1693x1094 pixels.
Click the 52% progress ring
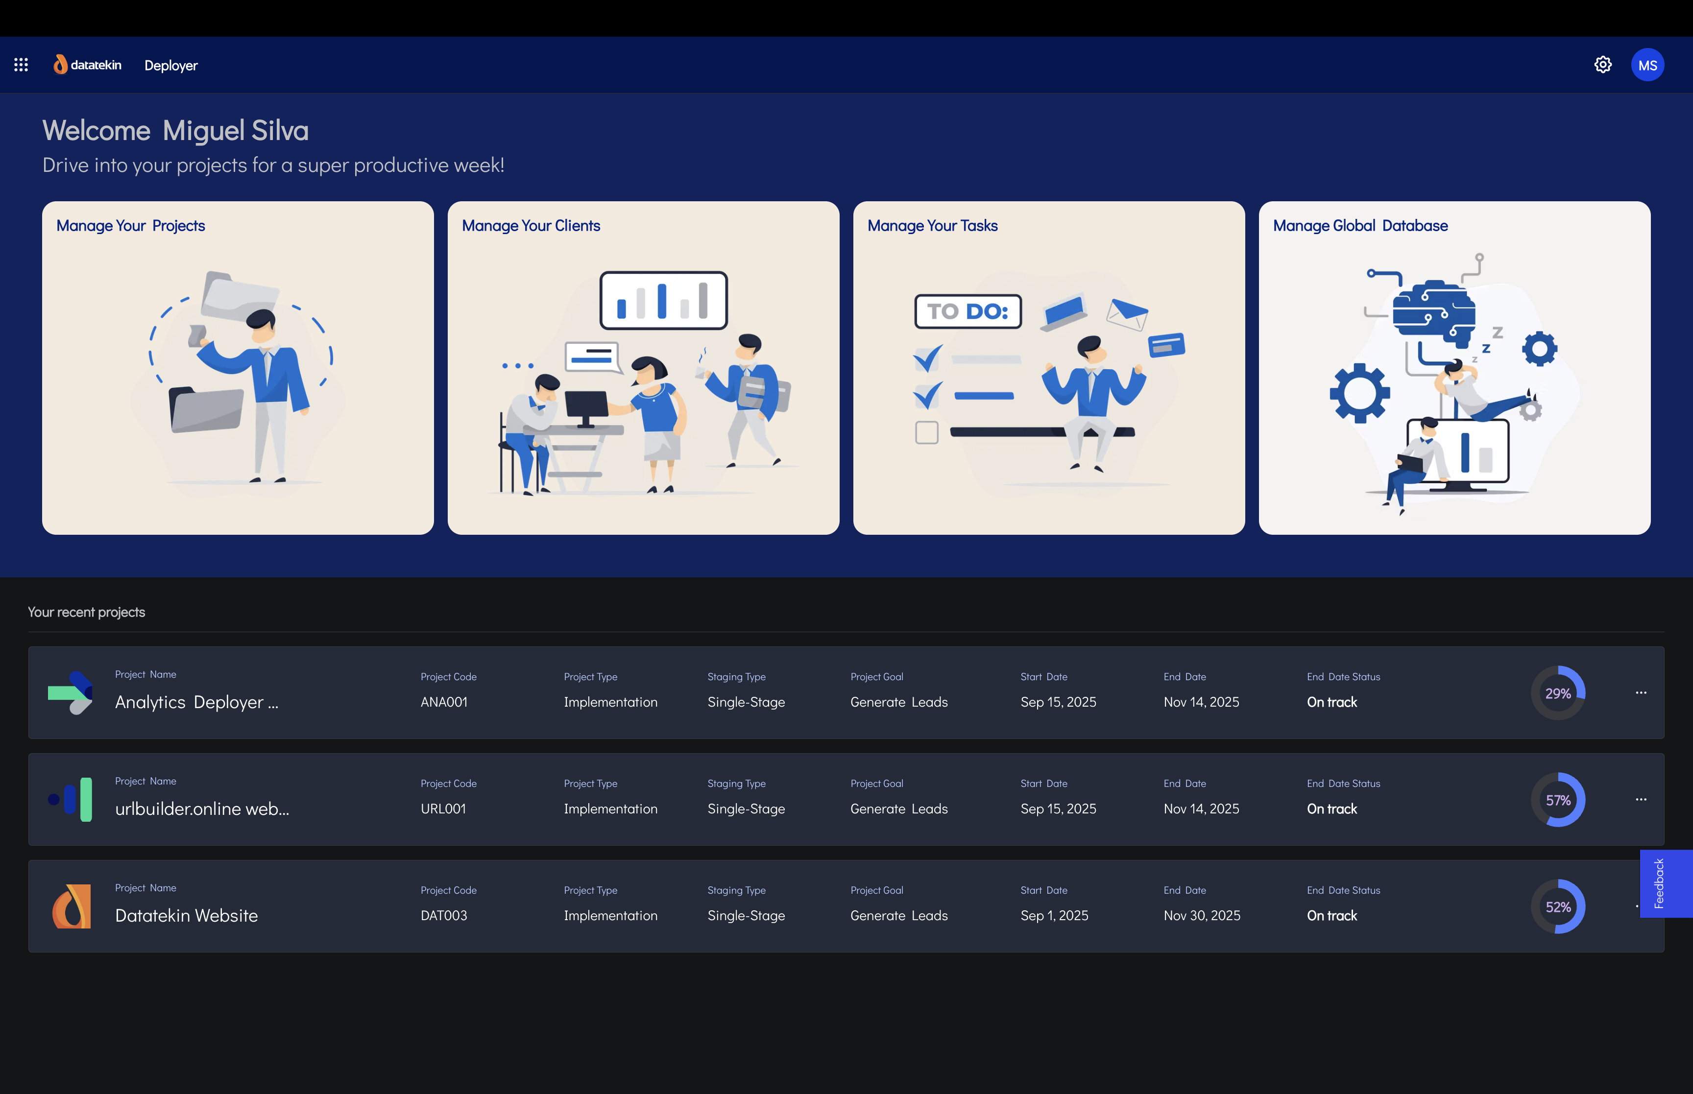coord(1557,906)
